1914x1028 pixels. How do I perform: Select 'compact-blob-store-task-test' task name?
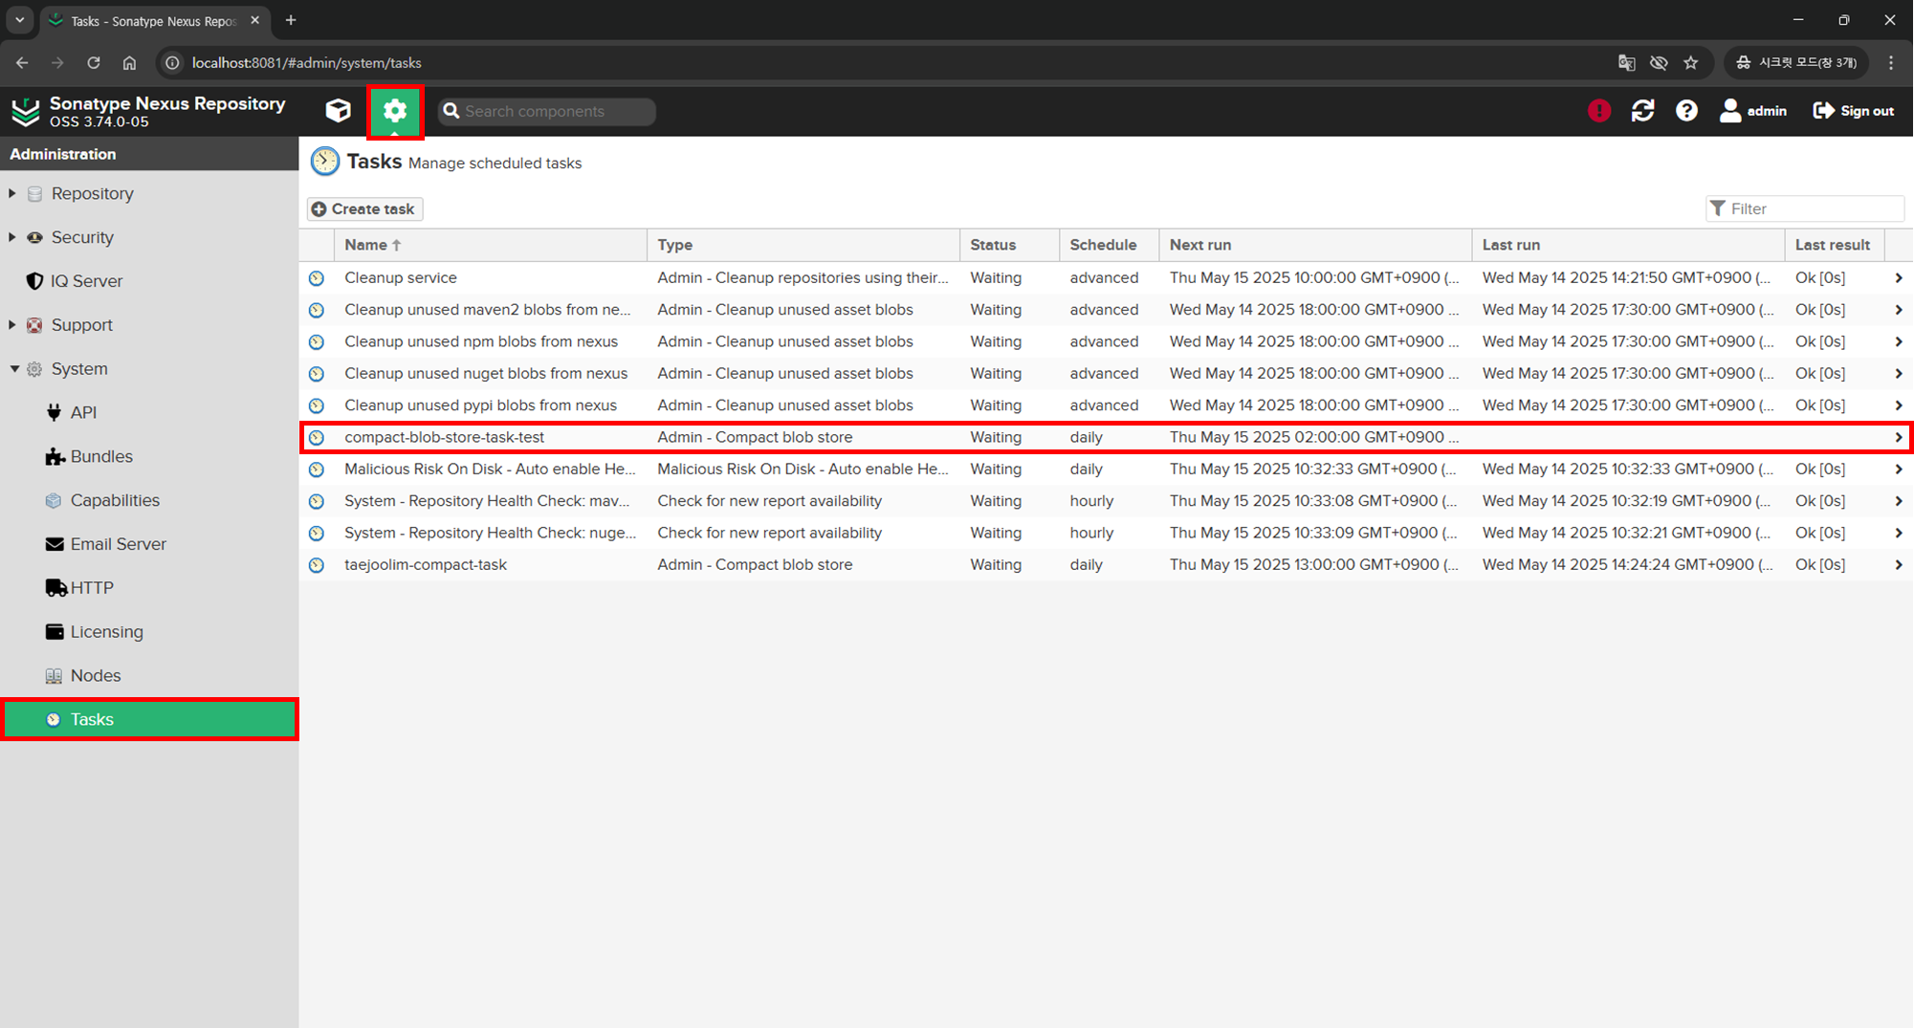444,437
